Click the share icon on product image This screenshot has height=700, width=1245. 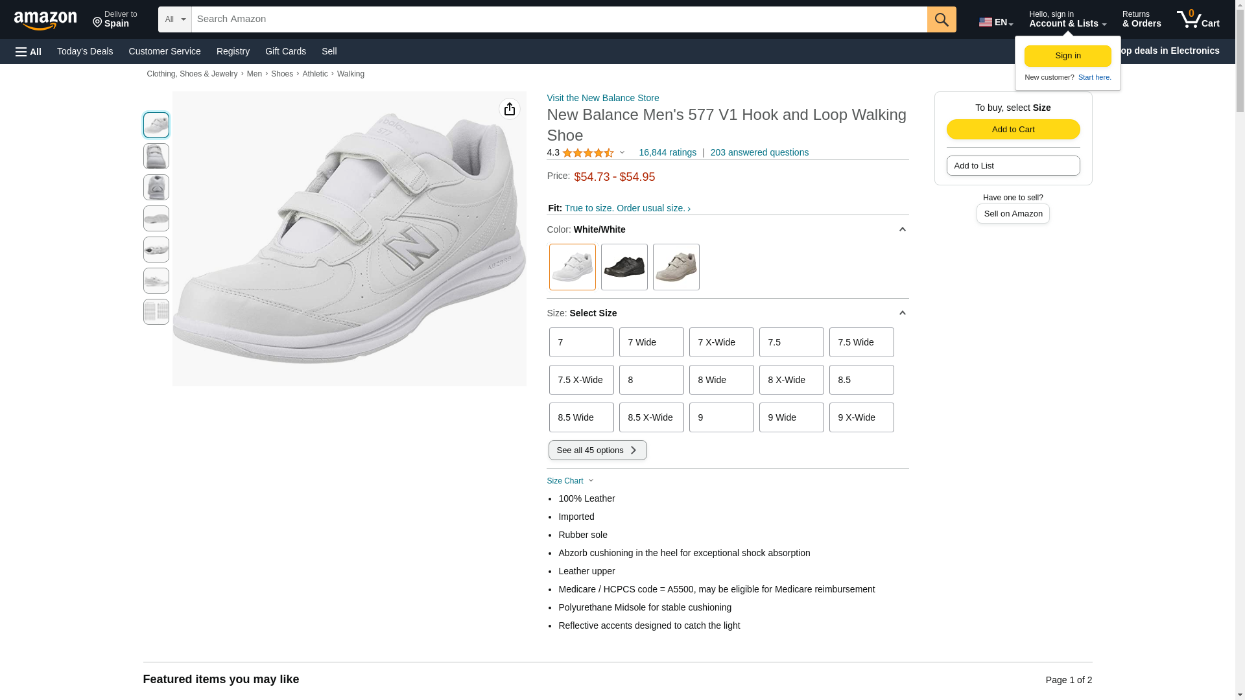(510, 109)
